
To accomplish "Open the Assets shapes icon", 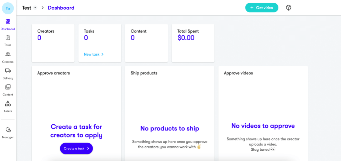I will coord(8,103).
